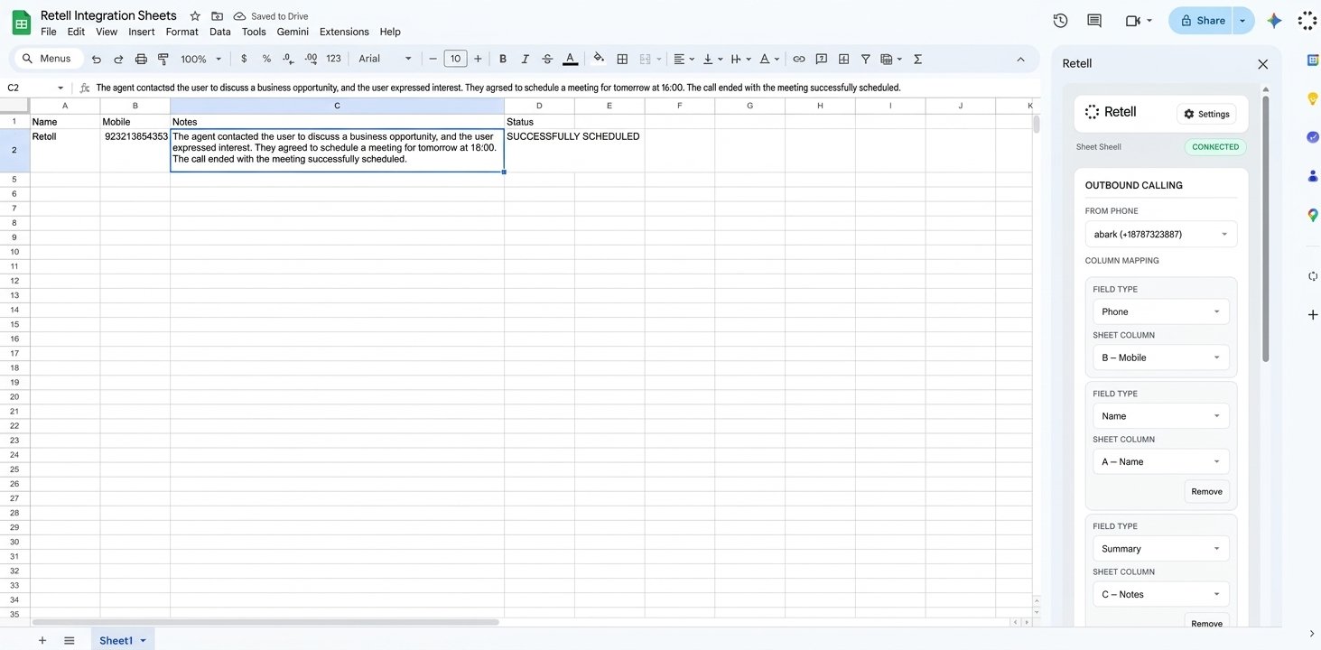Format the cell as currency
The width and height of the screenshot is (1321, 650).
coord(244,59)
